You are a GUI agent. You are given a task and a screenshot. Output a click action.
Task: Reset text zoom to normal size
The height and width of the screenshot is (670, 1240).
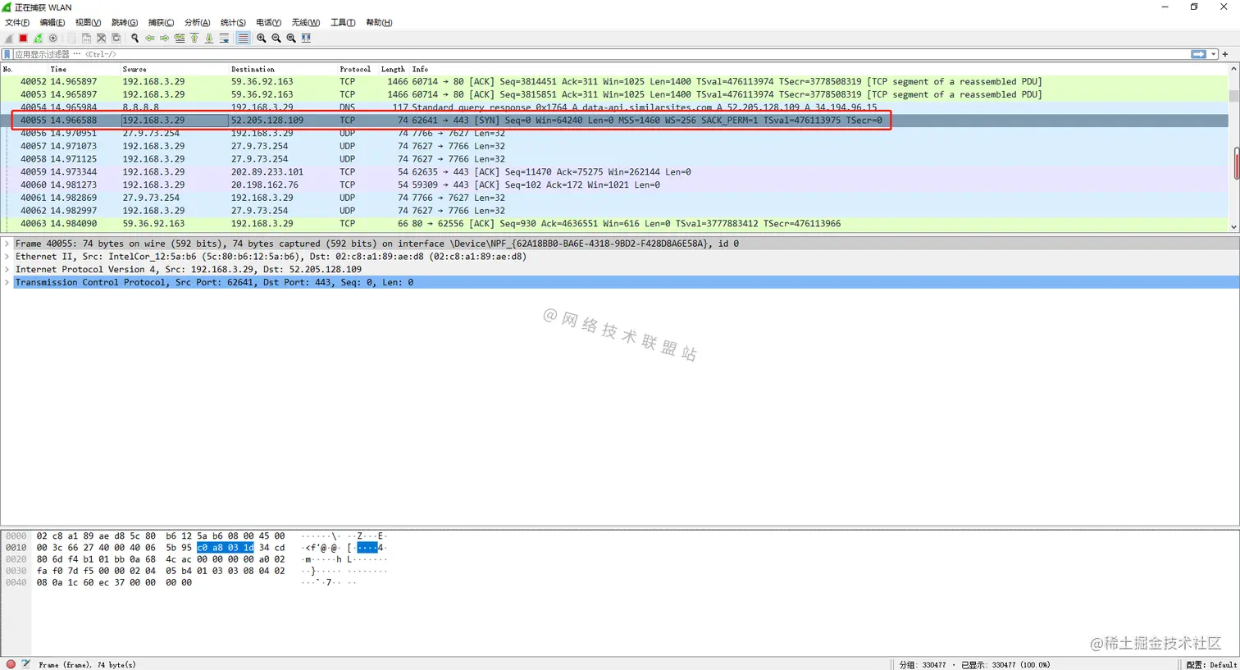click(x=291, y=39)
